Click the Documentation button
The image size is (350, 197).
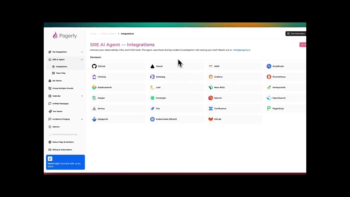(296, 34)
